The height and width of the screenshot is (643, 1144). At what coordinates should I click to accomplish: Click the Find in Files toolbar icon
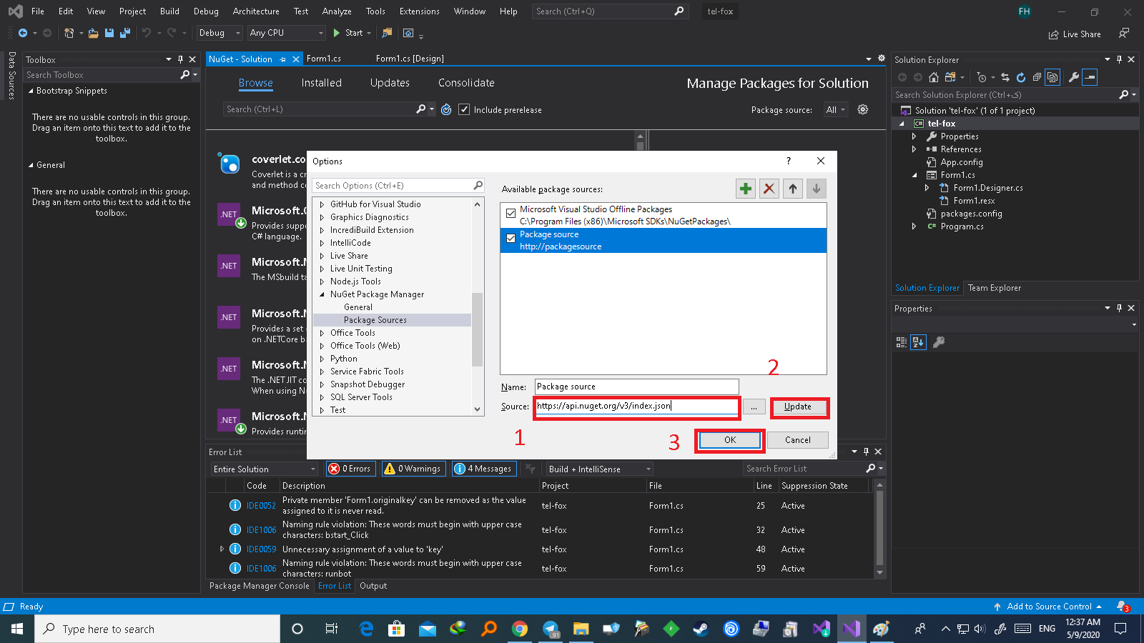click(x=387, y=33)
